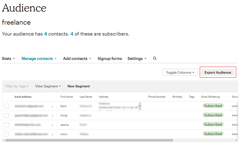The width and height of the screenshot is (244, 145).
Task: Open the Filter by Tags dropdown
Action: (17, 86)
